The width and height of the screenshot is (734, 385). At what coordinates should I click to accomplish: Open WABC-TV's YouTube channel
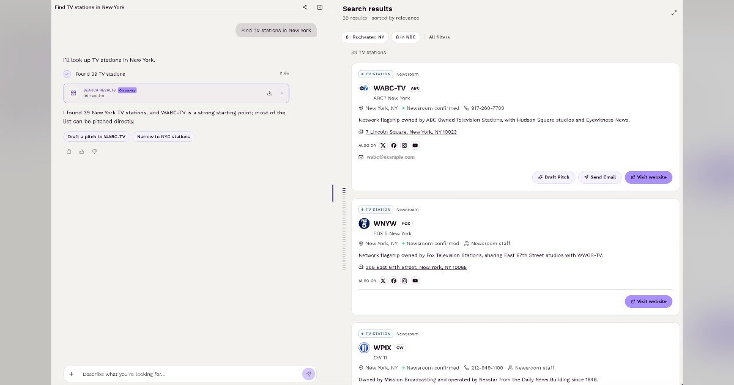coord(415,145)
